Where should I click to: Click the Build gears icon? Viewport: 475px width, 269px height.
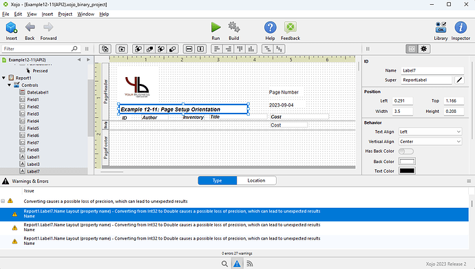[234, 28]
